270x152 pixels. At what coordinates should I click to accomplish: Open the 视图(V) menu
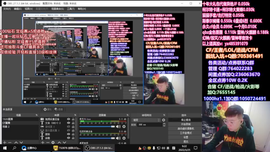click(x=29, y=9)
